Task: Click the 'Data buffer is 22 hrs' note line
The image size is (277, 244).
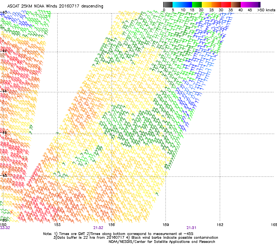Action: point(136,238)
